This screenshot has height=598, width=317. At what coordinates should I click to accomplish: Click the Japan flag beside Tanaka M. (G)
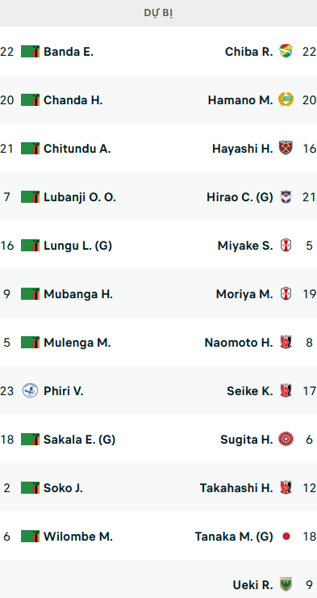286,537
